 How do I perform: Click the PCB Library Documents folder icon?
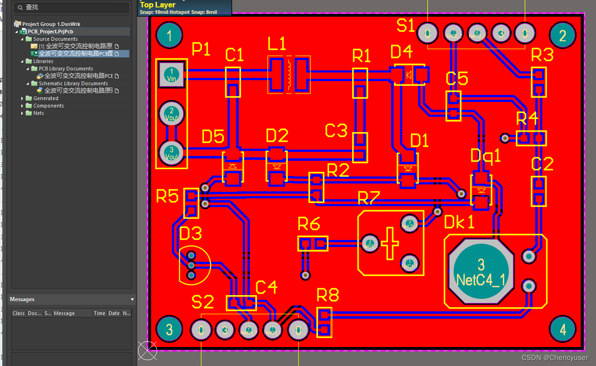click(x=34, y=69)
